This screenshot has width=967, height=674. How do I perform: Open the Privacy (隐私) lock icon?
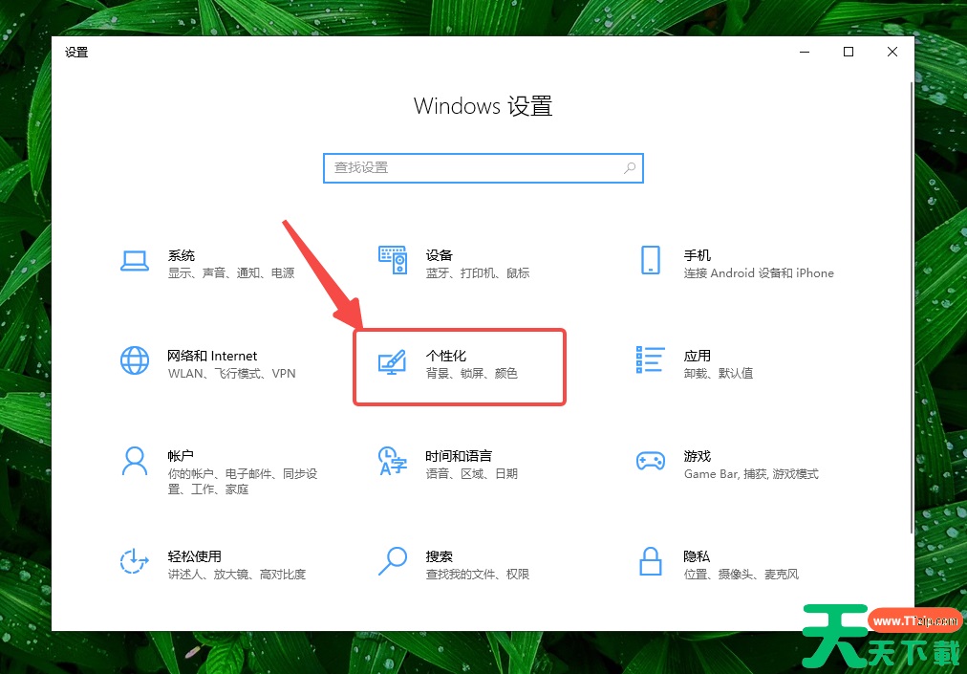(651, 561)
